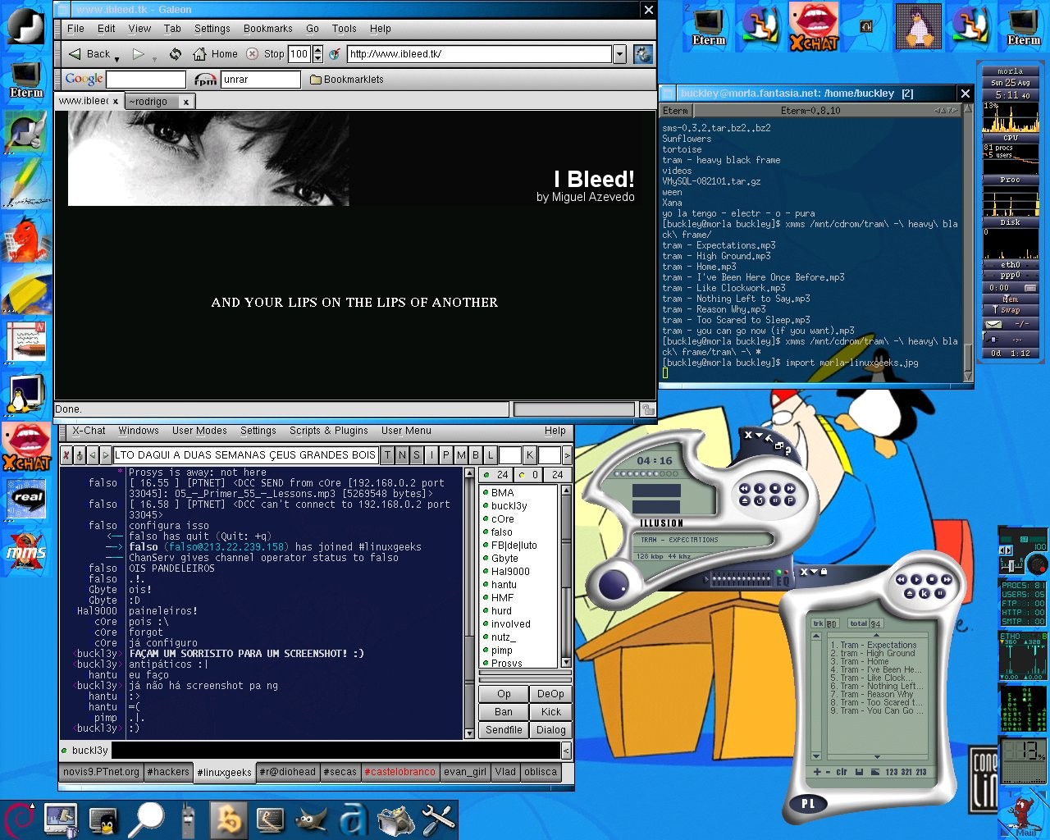Toggle the S secret mode button in XChat
Screen dimensions: 1050x840
(417, 454)
